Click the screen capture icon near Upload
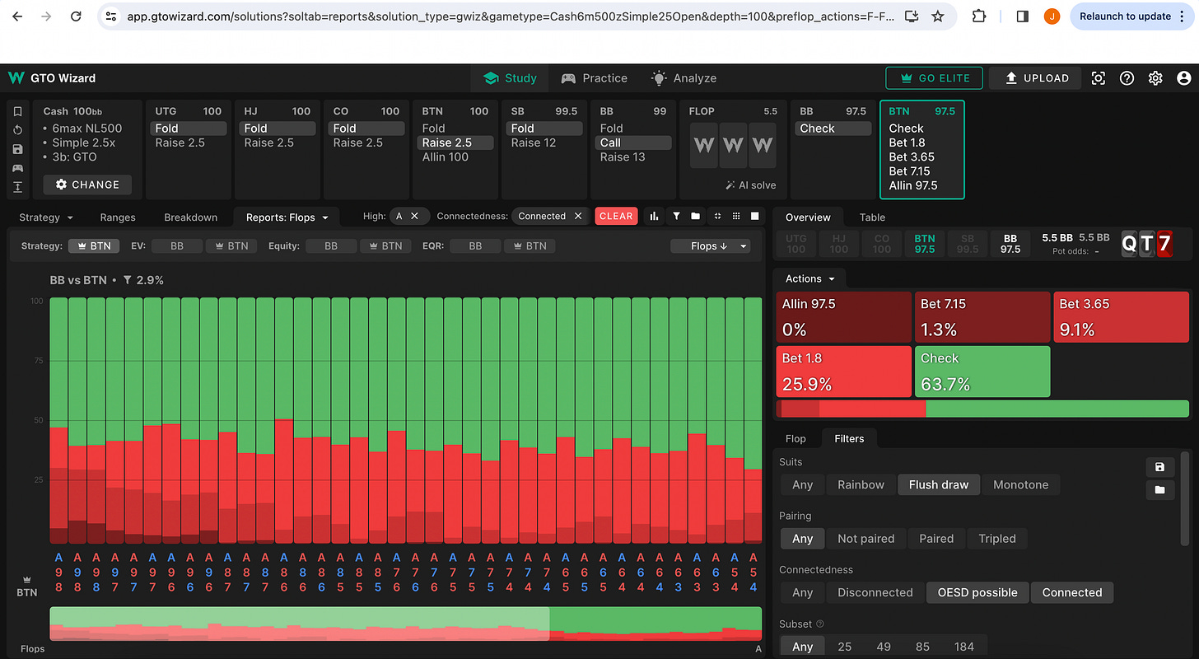The width and height of the screenshot is (1199, 659). 1099,78
